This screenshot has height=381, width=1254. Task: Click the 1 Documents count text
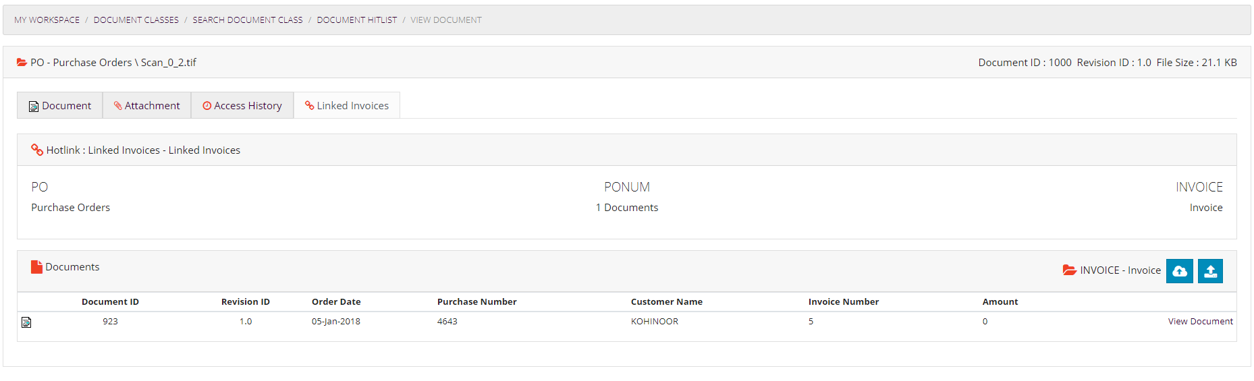point(627,208)
